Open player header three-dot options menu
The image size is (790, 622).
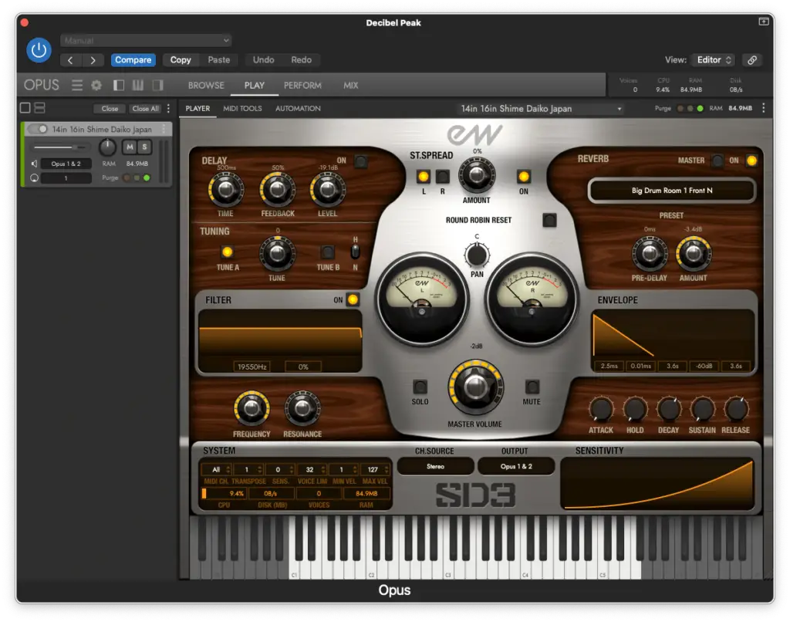[763, 108]
